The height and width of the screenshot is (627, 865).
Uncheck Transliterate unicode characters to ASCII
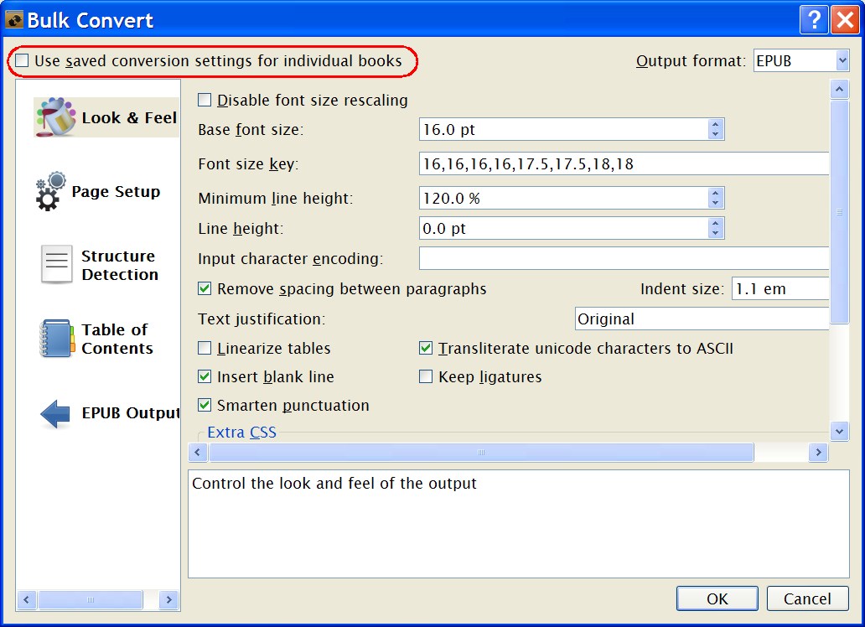point(425,348)
